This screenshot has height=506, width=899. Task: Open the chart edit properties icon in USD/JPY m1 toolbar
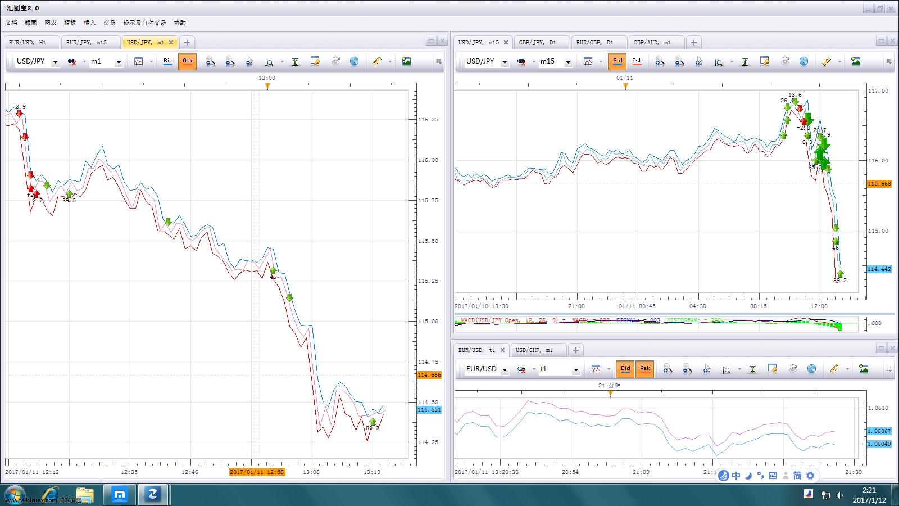point(315,61)
